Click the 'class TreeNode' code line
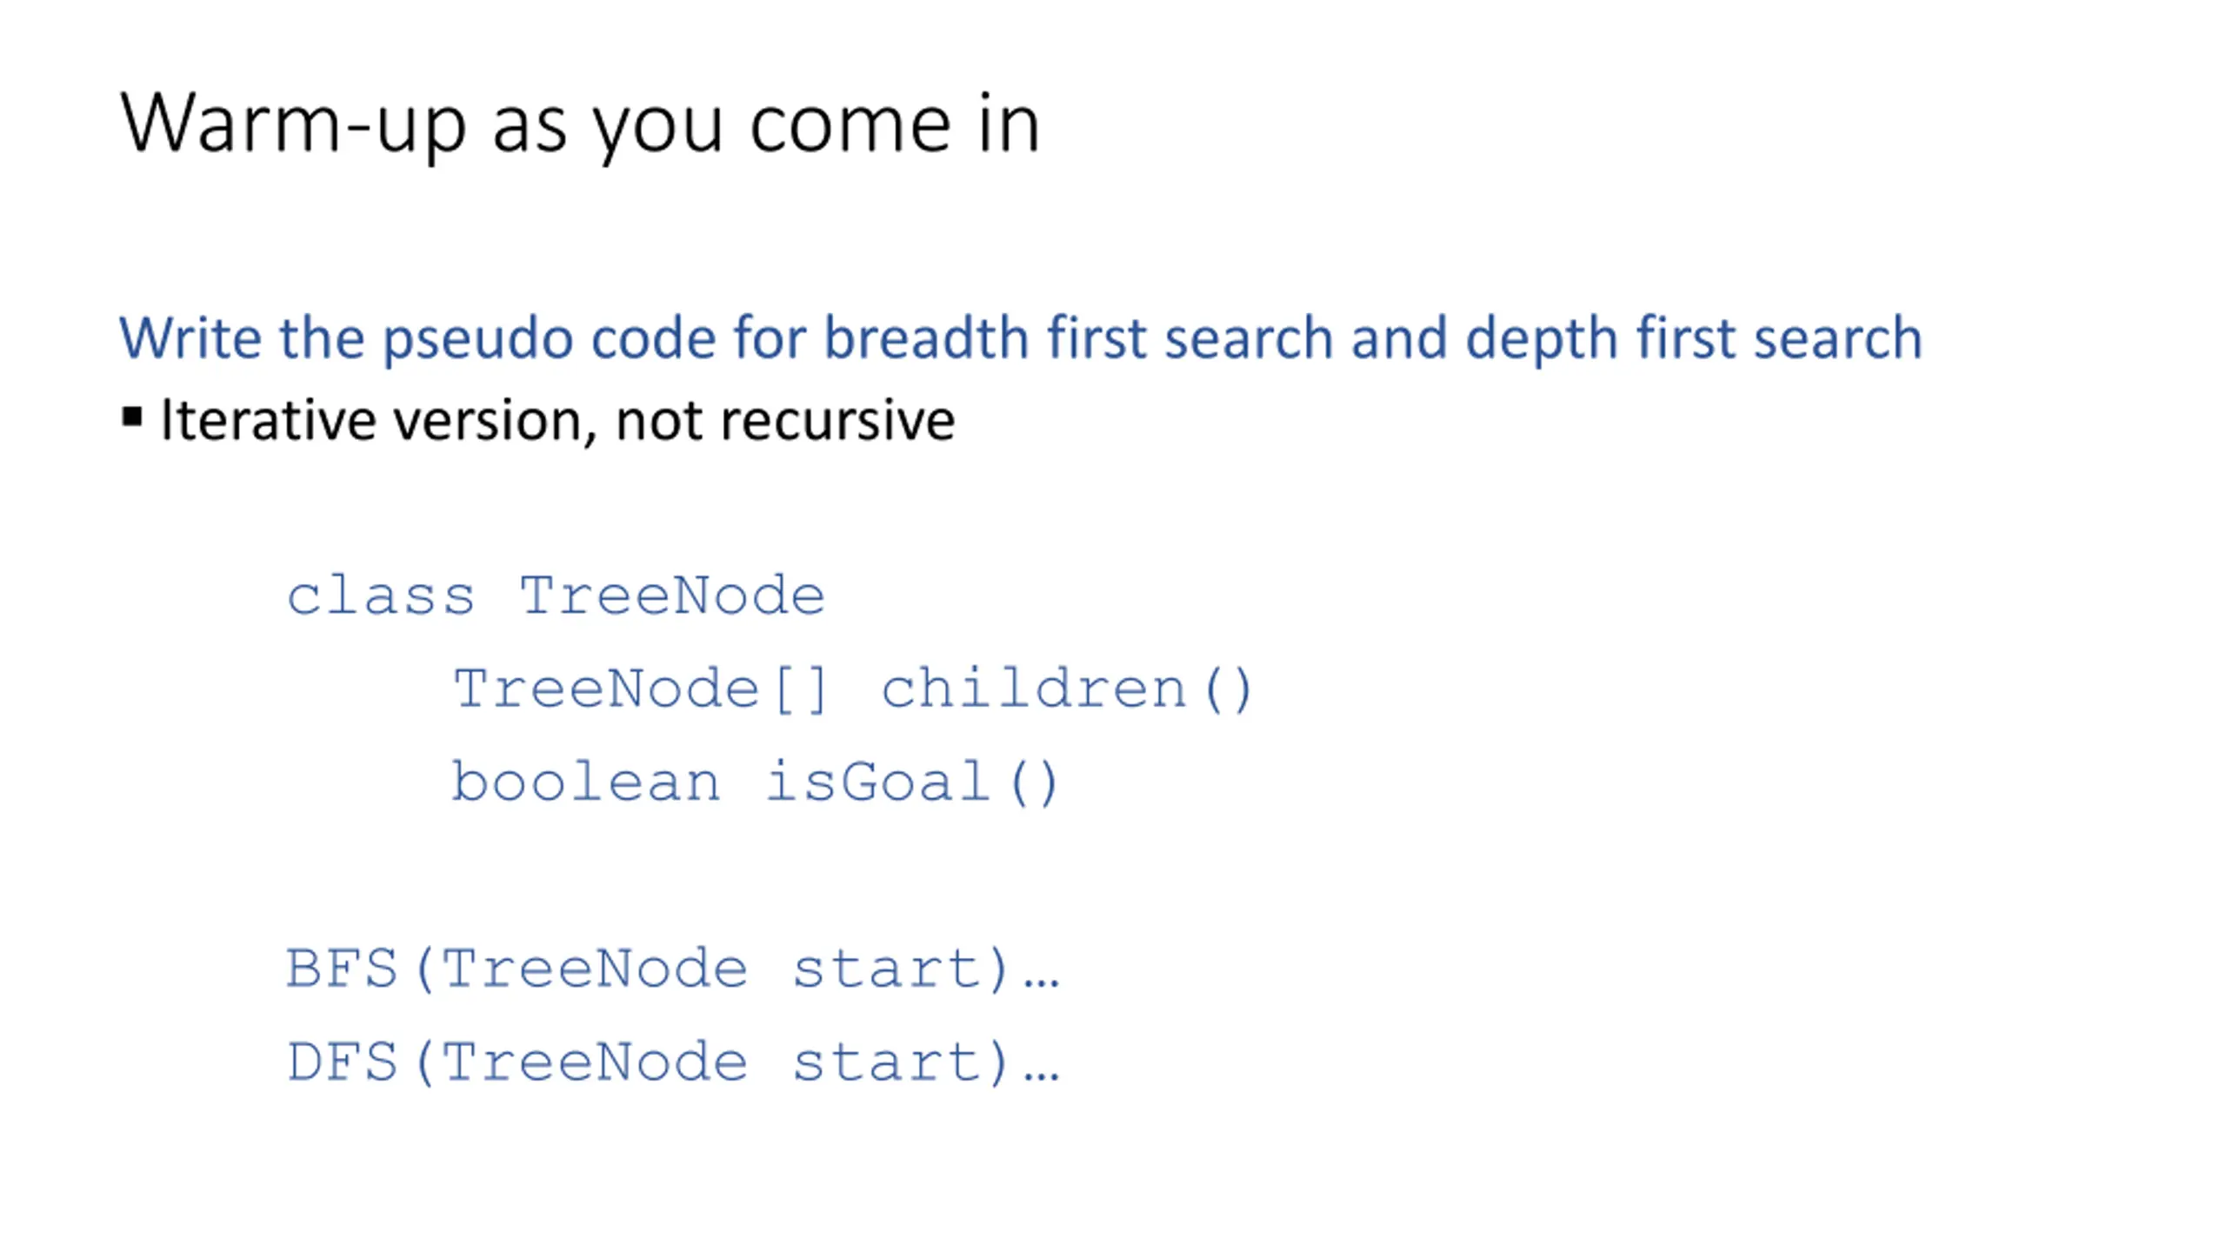This screenshot has width=2226, height=1252. point(556,596)
